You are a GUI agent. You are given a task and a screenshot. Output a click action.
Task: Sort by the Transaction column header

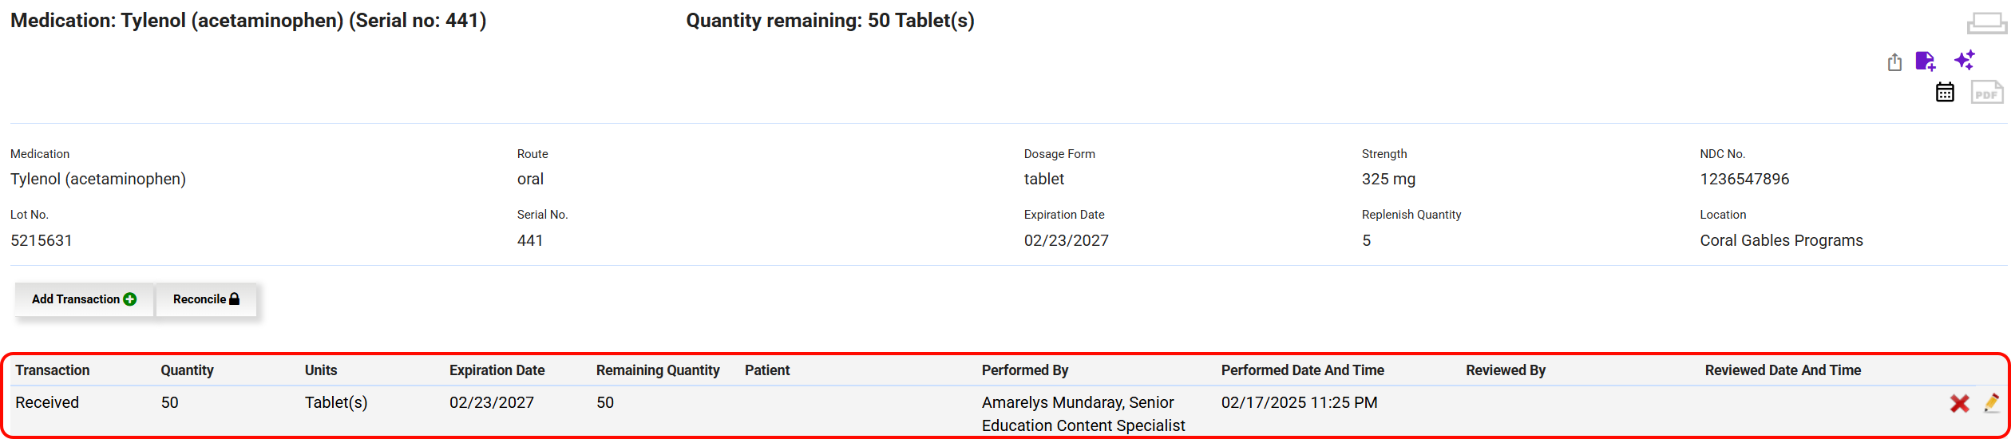pos(53,370)
